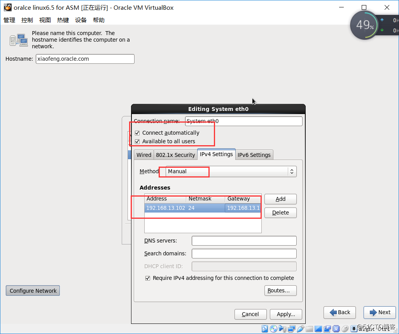
Task: Click the hard disk activity status icon
Action: click(x=265, y=329)
